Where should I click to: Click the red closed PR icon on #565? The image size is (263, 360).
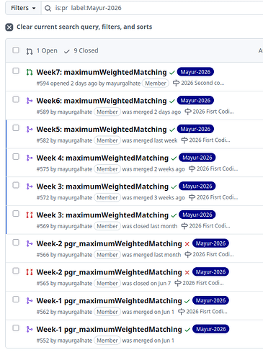pos(30,272)
